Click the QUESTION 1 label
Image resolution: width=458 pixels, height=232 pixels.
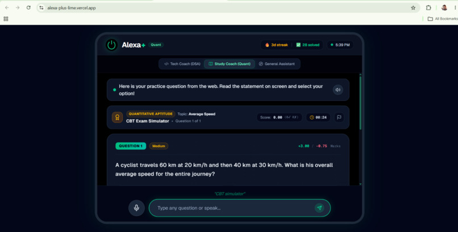pyautogui.click(x=131, y=146)
